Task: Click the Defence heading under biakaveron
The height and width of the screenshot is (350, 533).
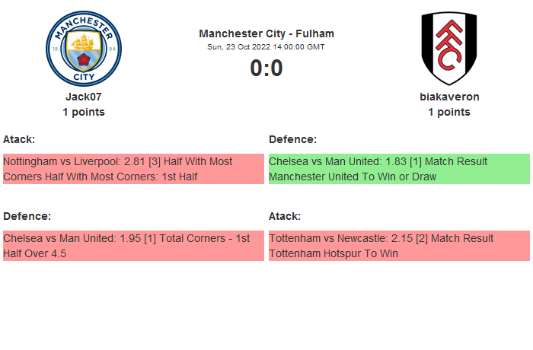Action: pyautogui.click(x=292, y=139)
